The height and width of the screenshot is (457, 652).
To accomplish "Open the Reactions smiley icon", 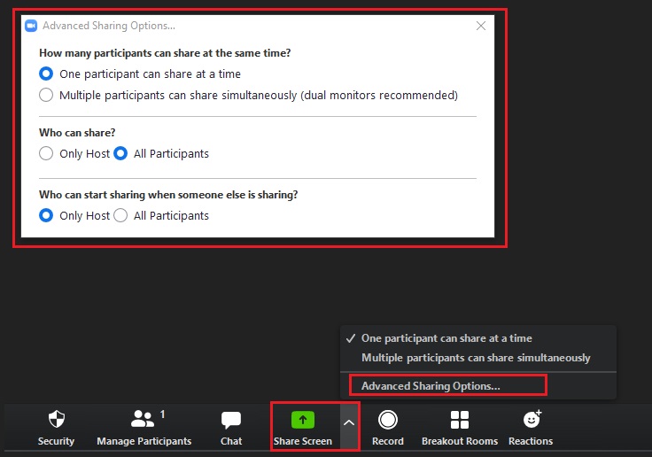I will (x=532, y=419).
